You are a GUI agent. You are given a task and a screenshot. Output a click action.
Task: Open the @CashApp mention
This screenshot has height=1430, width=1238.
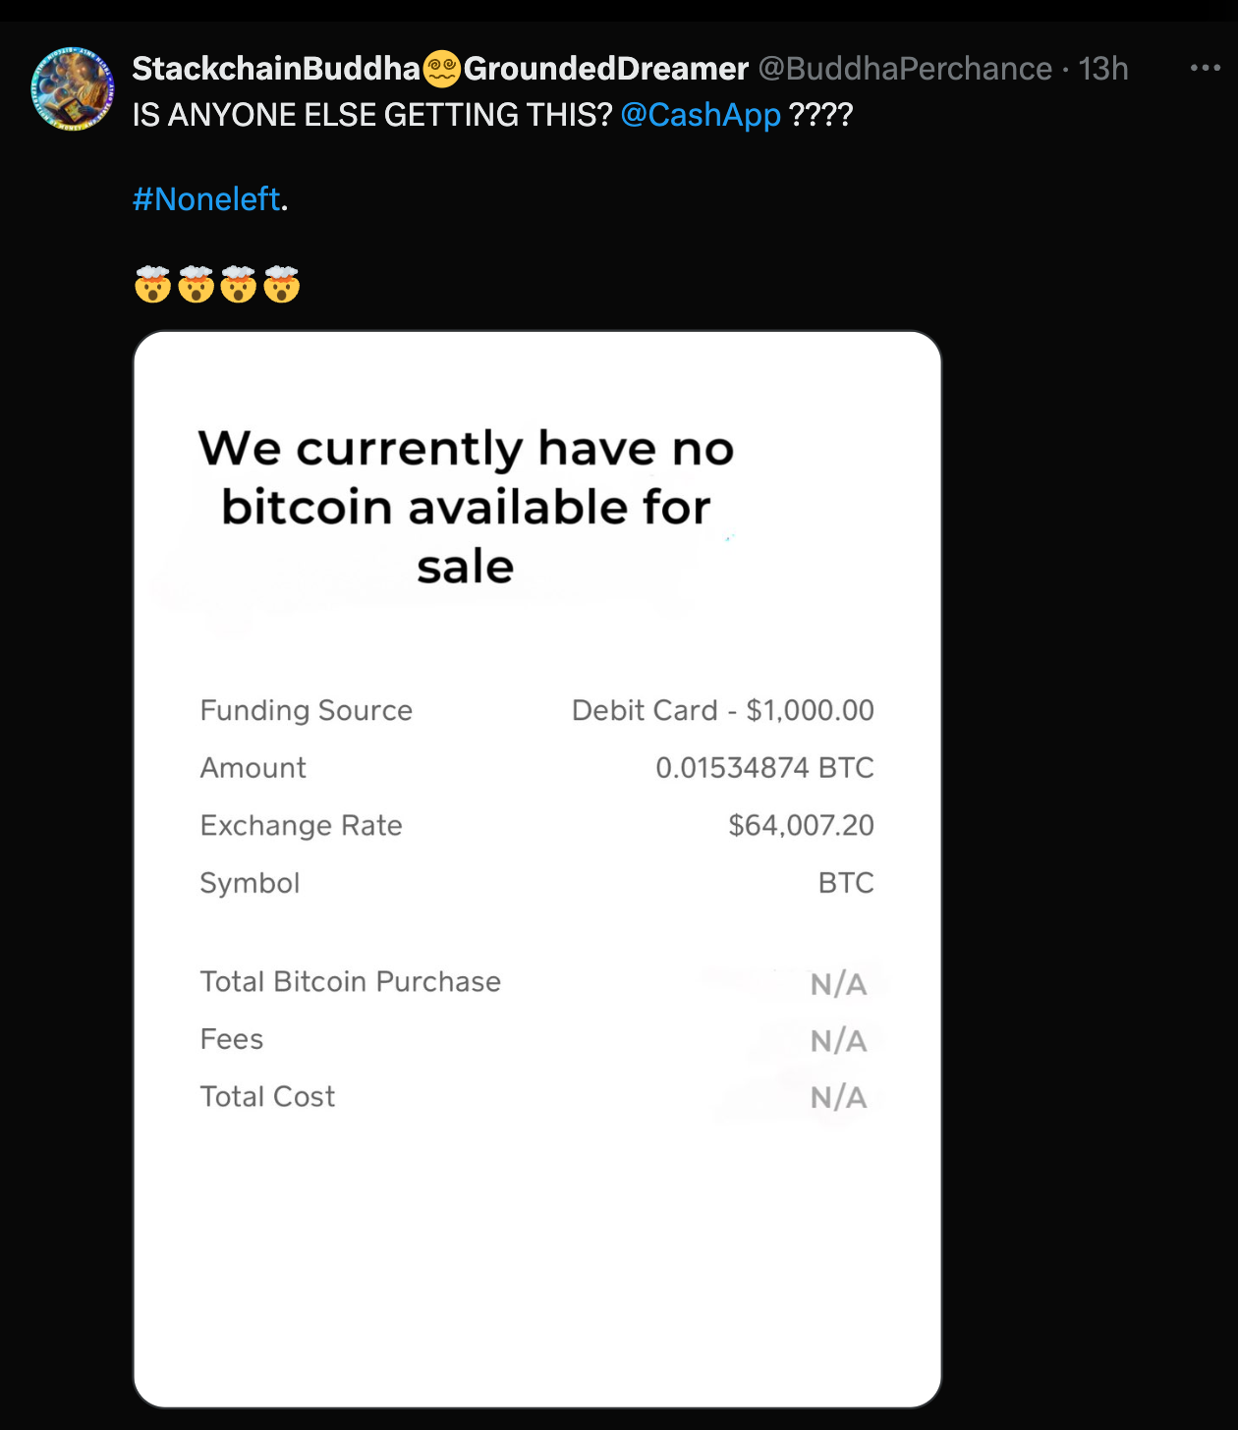tap(701, 115)
